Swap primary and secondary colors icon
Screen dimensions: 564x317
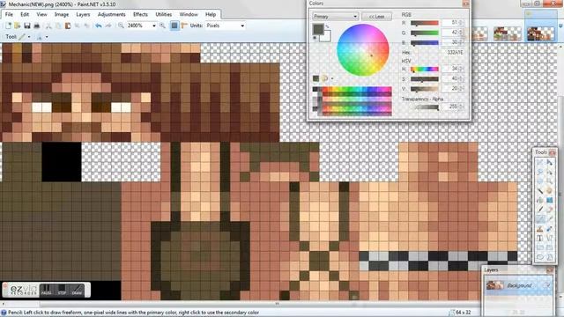pyautogui.click(x=327, y=26)
